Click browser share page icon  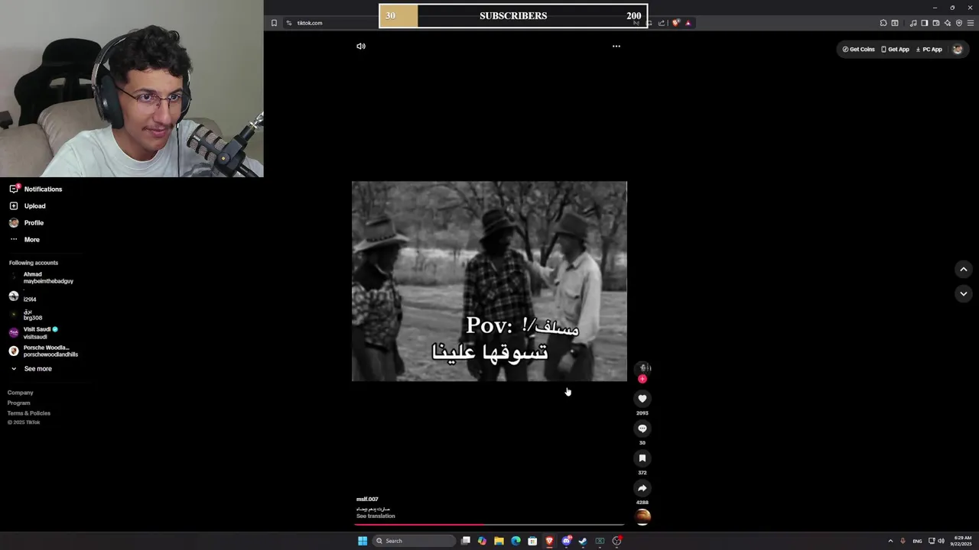(x=662, y=23)
